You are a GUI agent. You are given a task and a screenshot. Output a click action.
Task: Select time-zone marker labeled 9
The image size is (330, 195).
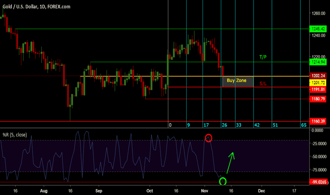coord(188,125)
